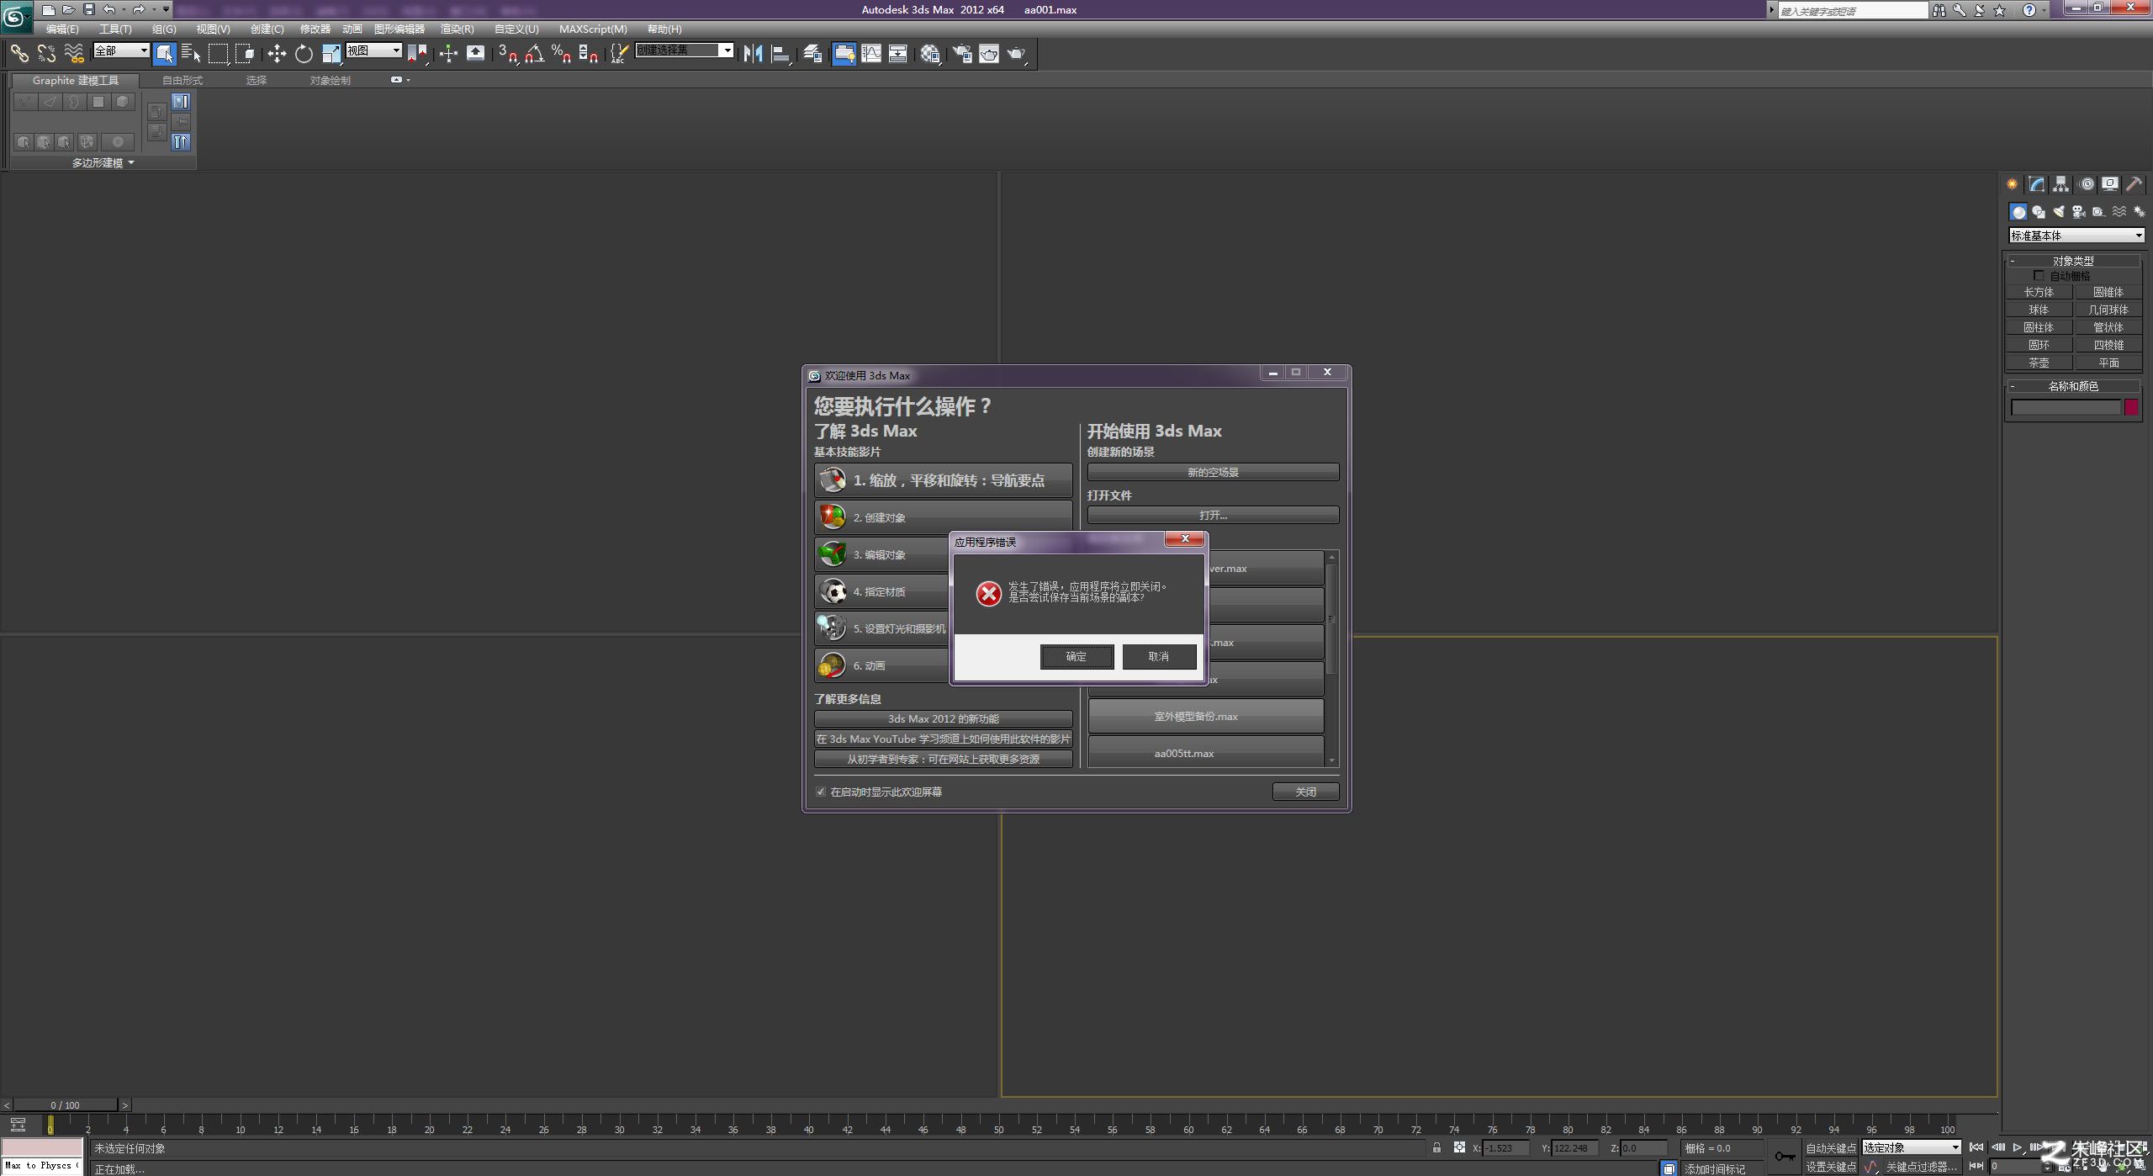Viewport: 2153px width, 1176px height.
Task: Open the 视图 reference coordinate dropdown
Action: coord(374,50)
